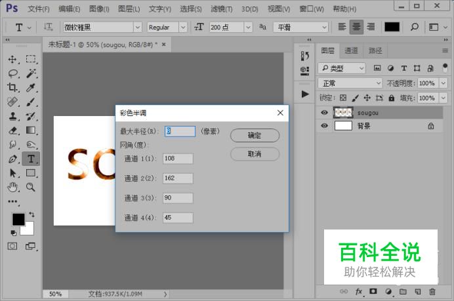The width and height of the screenshot is (454, 301).
Task: Reset default foreground and background colors
Action: pos(13,233)
